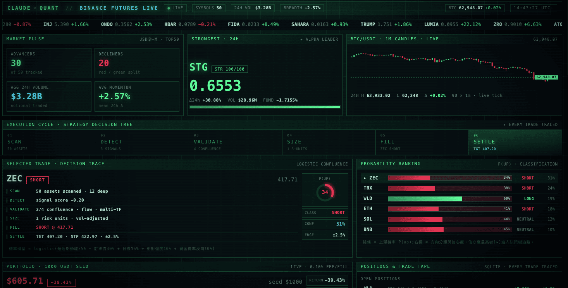This screenshot has width=568, height=288.
Task: Click the FIDA ticker entry
Action: (253, 24)
